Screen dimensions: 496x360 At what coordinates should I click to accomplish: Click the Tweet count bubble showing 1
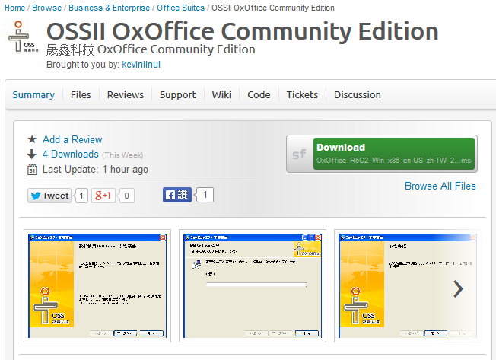pos(81,196)
